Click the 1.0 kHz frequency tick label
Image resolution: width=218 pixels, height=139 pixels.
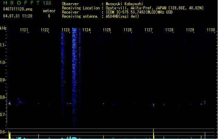click(x=2, y=63)
